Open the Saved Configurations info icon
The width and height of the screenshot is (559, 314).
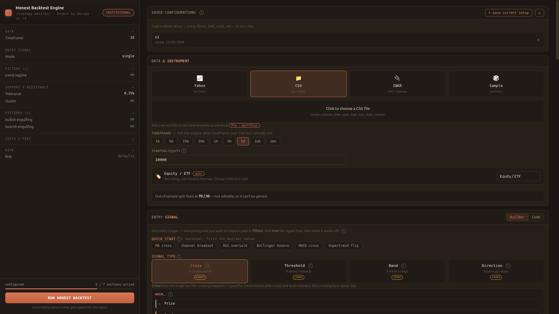pyautogui.click(x=201, y=13)
